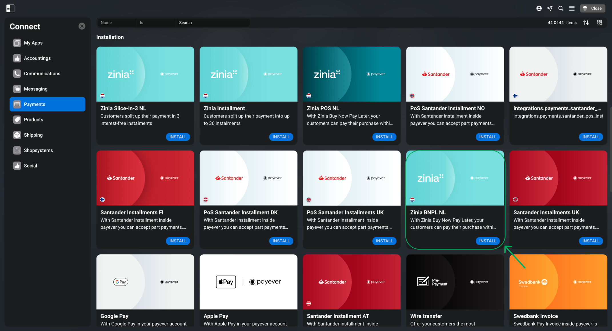Click the 44 Of 44 Items counter
This screenshot has height=331, width=612.
562,23
